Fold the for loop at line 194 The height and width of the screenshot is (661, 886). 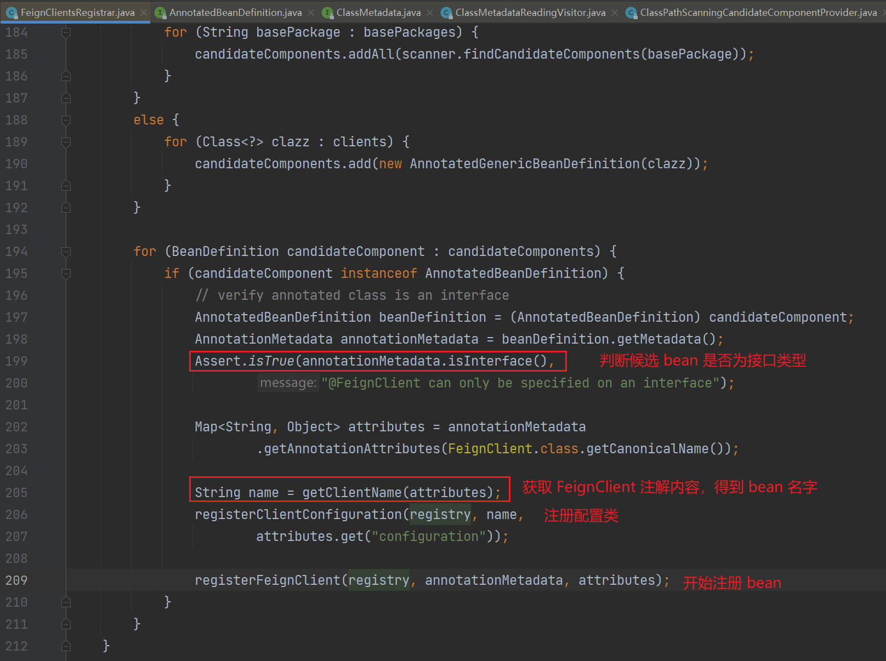[x=66, y=252]
